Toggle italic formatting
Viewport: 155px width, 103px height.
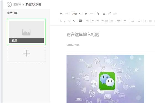[65, 21]
